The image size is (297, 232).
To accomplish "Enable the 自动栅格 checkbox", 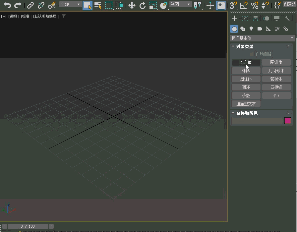I will [x=252, y=54].
